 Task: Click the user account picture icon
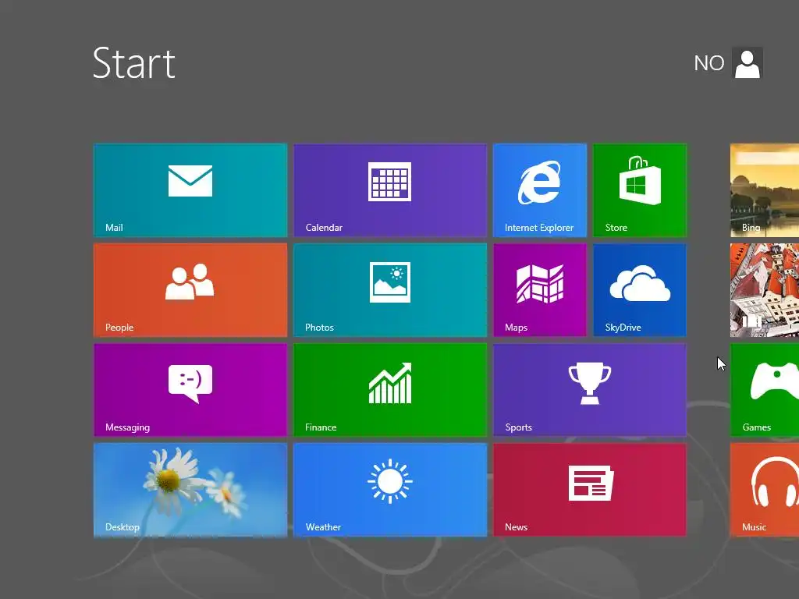747,62
